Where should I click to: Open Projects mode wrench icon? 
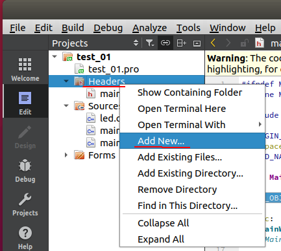point(25,204)
